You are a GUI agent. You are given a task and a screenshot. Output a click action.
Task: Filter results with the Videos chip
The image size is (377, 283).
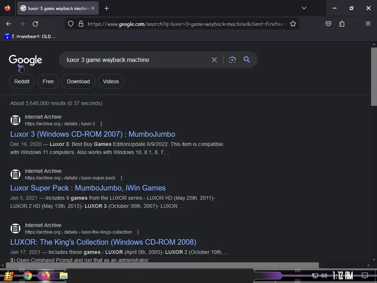pos(111,81)
